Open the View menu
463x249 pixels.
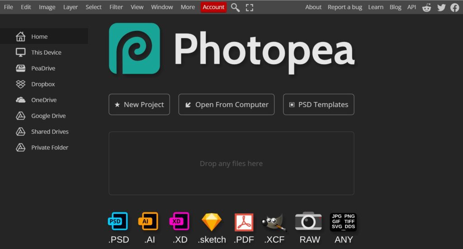[137, 7]
